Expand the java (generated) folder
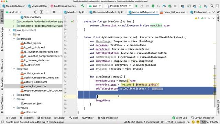This screenshot has width=220, height=124. pyautogui.click(x=10, y=30)
